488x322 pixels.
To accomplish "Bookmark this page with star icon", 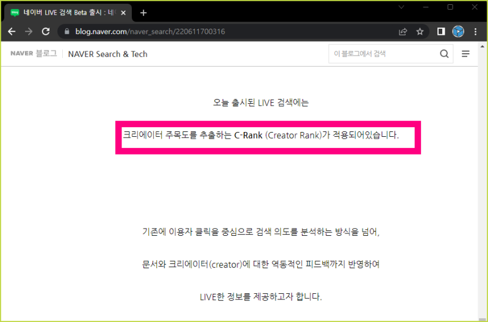I will (x=420, y=32).
